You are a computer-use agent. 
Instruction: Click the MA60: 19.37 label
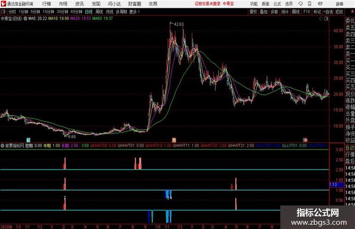(103, 18)
